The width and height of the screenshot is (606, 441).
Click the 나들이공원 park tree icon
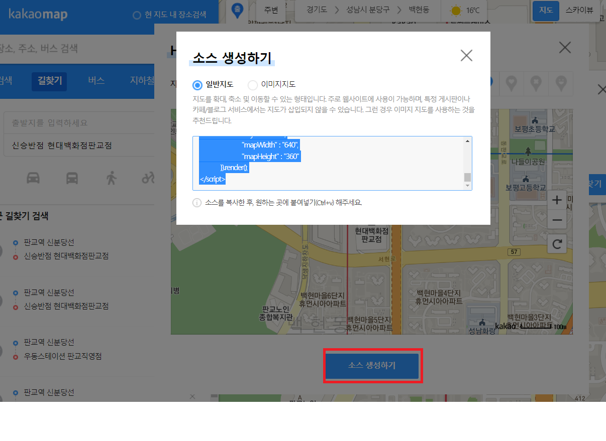coord(527,151)
